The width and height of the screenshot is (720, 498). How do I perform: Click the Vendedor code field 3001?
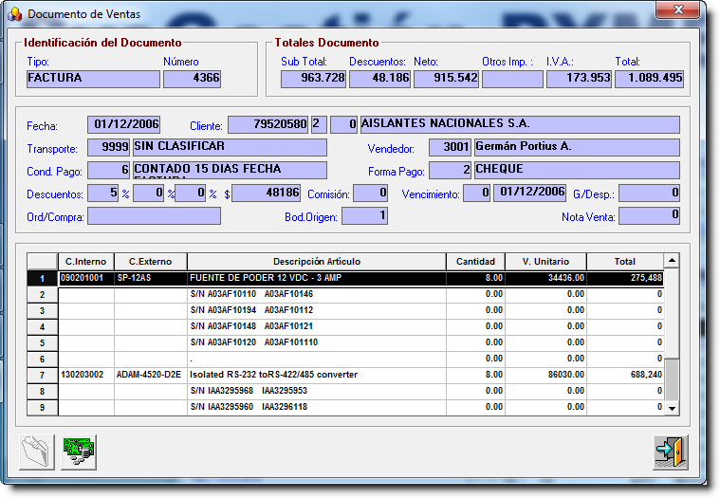[450, 147]
